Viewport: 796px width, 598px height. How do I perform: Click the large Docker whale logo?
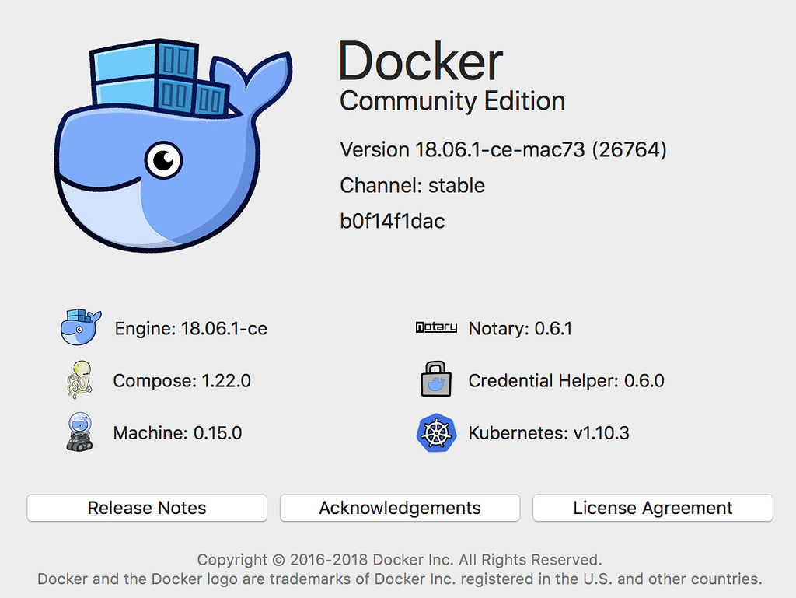(173, 145)
